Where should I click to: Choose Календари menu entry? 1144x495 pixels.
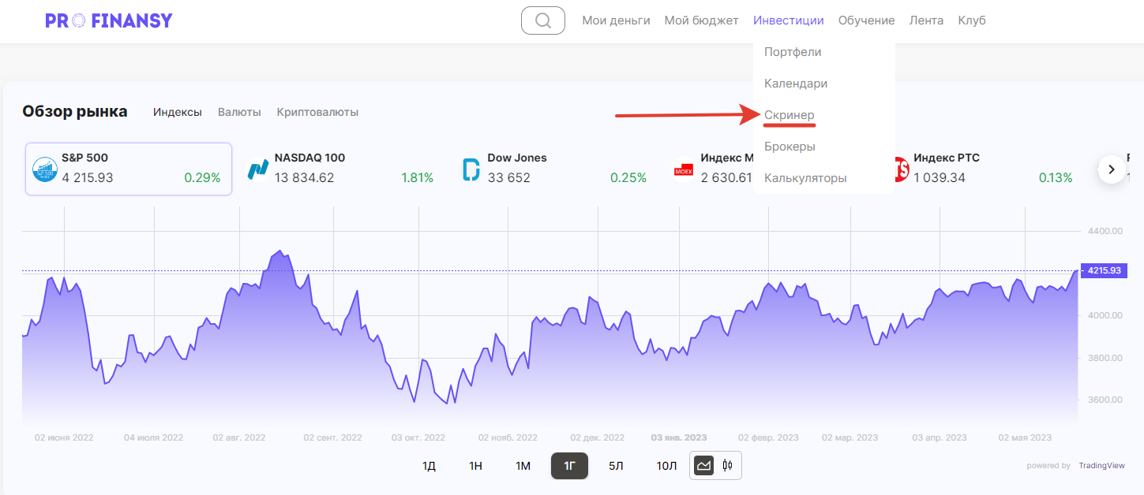796,84
